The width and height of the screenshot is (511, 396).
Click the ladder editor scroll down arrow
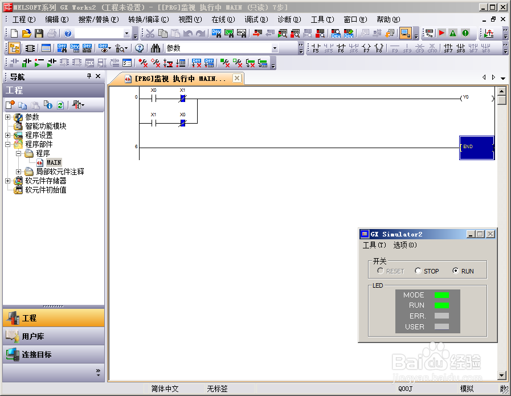click(502, 375)
